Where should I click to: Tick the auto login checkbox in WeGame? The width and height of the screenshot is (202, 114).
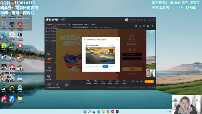(123, 64)
